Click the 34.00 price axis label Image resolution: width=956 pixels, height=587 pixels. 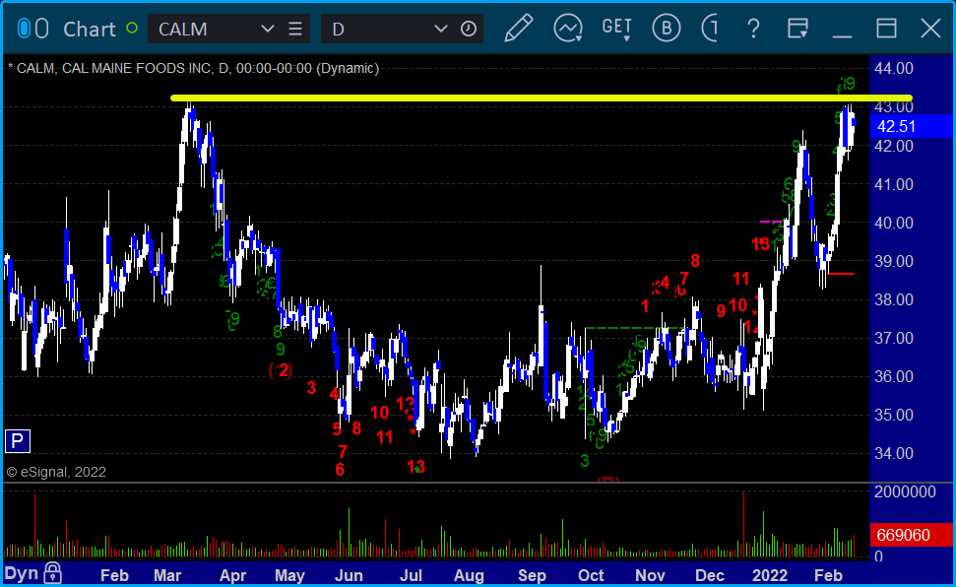coord(894,453)
